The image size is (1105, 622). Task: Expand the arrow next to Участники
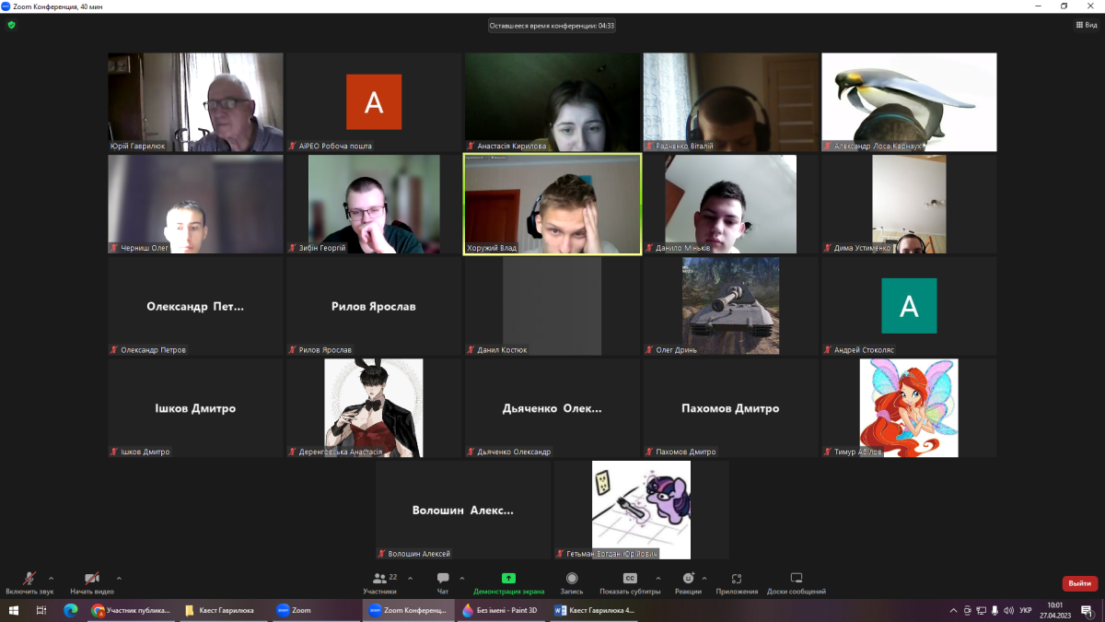point(410,579)
